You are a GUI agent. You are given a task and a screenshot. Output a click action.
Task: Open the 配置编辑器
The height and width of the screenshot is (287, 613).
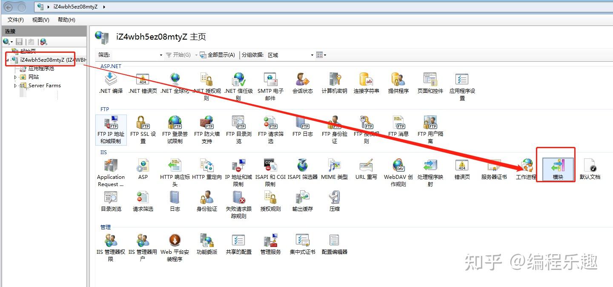(334, 243)
